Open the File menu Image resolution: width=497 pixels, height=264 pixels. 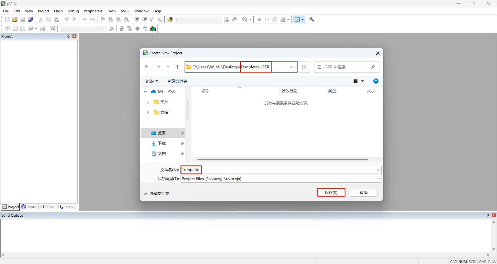click(6, 11)
